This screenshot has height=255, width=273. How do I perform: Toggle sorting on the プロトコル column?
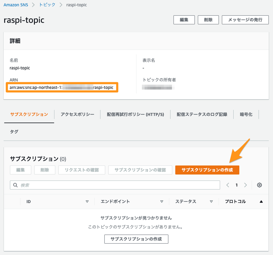point(261,202)
